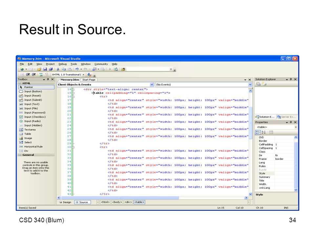This screenshot has height=236, width=315.
Task: Pin the Solution Explorer with auto-hide pushpin
Action: point(291,79)
